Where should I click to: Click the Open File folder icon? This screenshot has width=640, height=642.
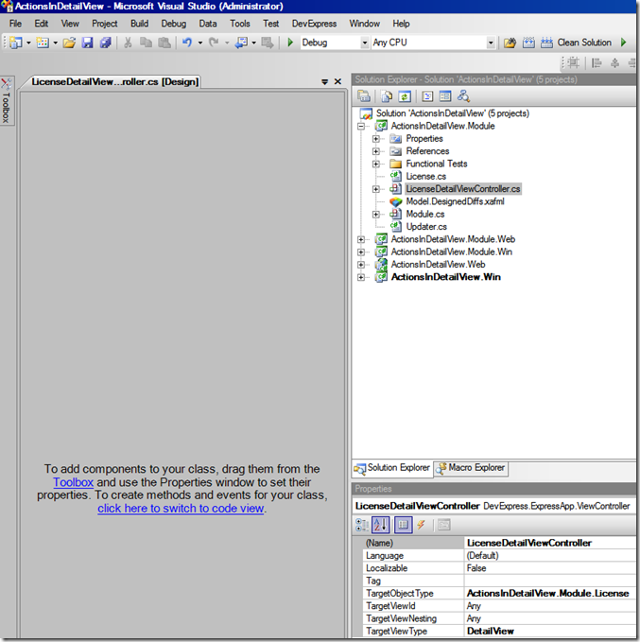(x=69, y=43)
